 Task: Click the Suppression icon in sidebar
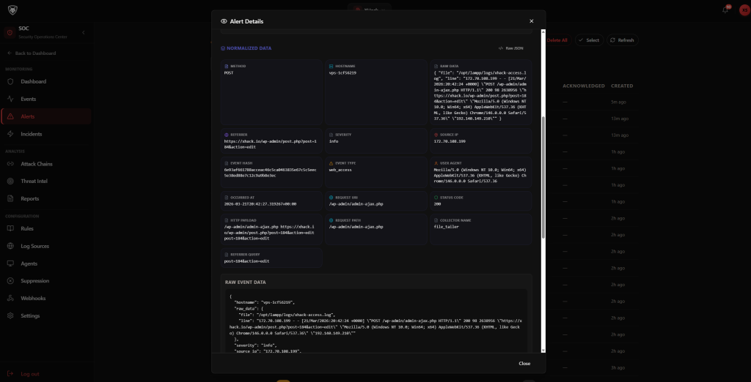(x=10, y=281)
